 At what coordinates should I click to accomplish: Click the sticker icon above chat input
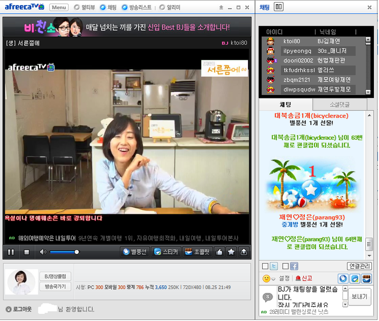click(x=355, y=278)
